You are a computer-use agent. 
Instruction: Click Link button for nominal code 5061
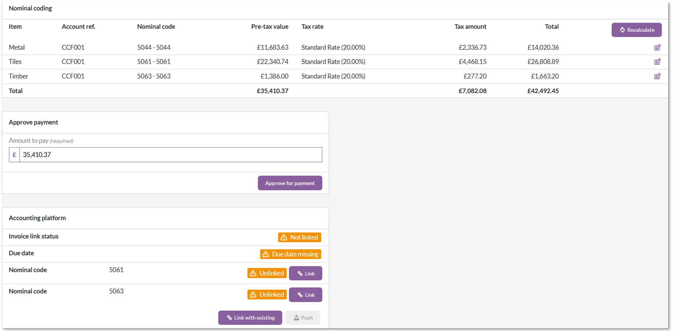point(306,273)
